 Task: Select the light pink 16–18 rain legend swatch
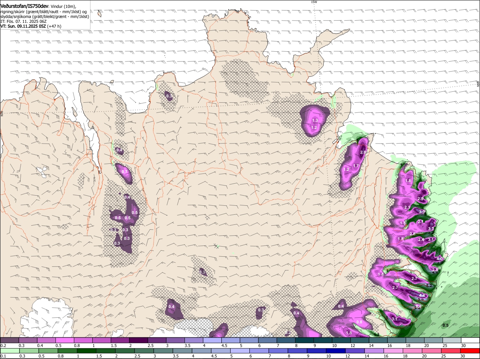(394, 351)
